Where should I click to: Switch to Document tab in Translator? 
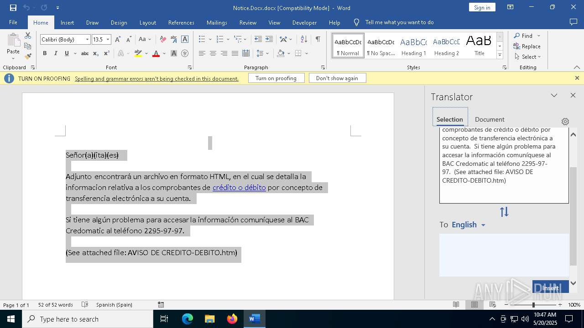click(x=490, y=119)
